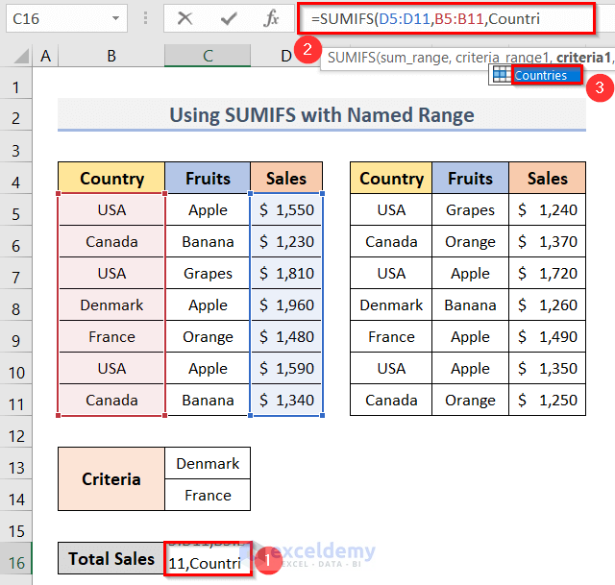Image resolution: width=615 pixels, height=585 pixels.
Task: Click cell C14 containing France
Action: coord(208,495)
